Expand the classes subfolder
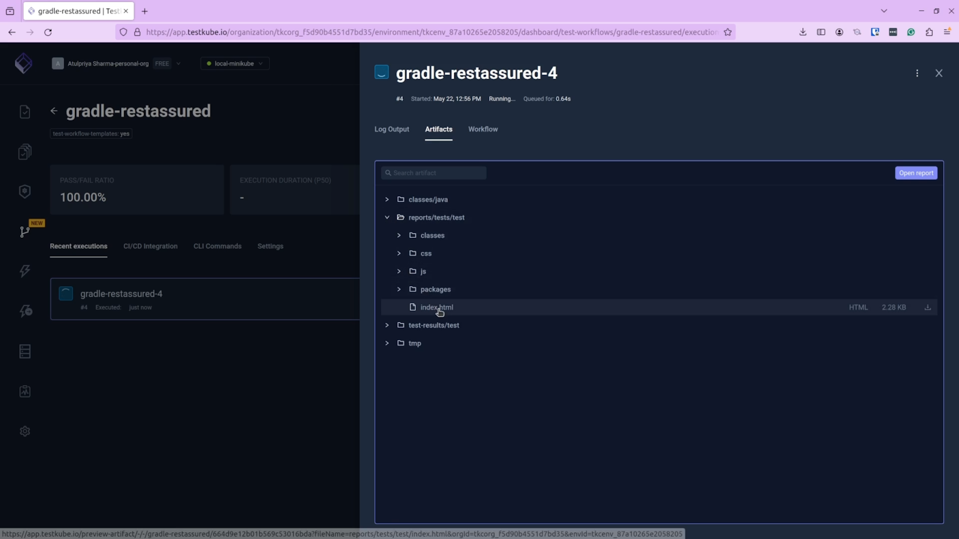 click(x=399, y=235)
